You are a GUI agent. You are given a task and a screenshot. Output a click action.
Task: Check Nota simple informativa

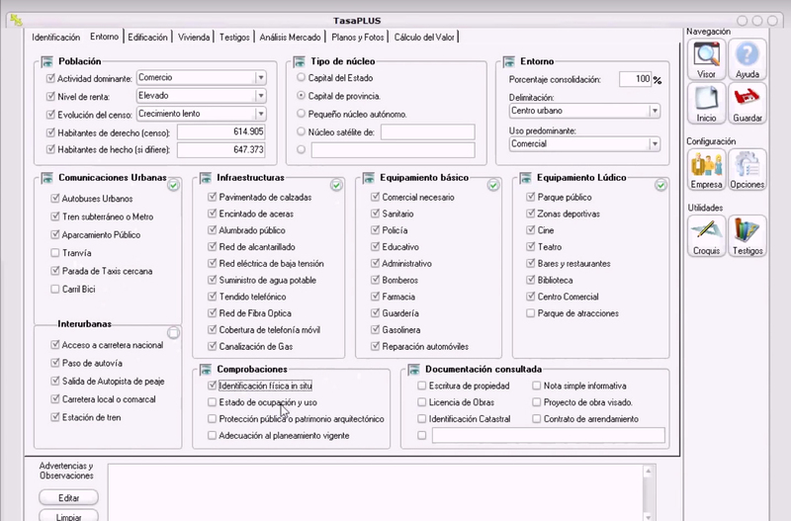coord(536,386)
